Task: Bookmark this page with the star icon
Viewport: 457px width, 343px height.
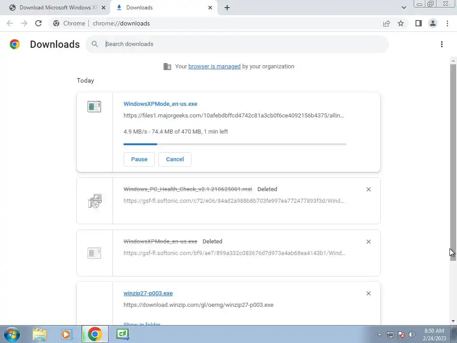Action: coord(401,23)
